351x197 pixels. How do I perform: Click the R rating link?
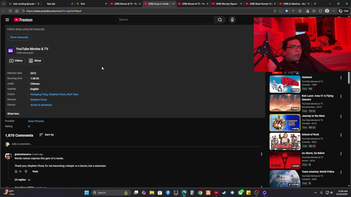(29, 126)
